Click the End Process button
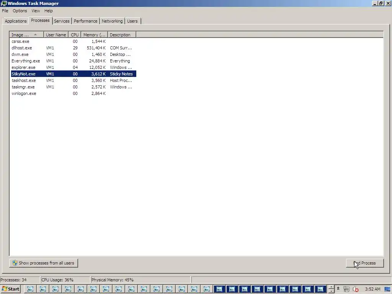 click(365, 263)
